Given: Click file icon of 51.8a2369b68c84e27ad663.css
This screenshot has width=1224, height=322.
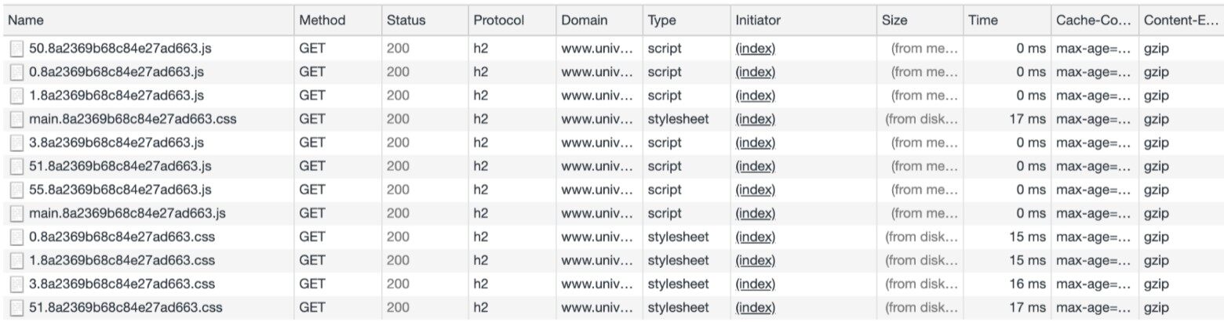Looking at the screenshot, I should click(16, 307).
